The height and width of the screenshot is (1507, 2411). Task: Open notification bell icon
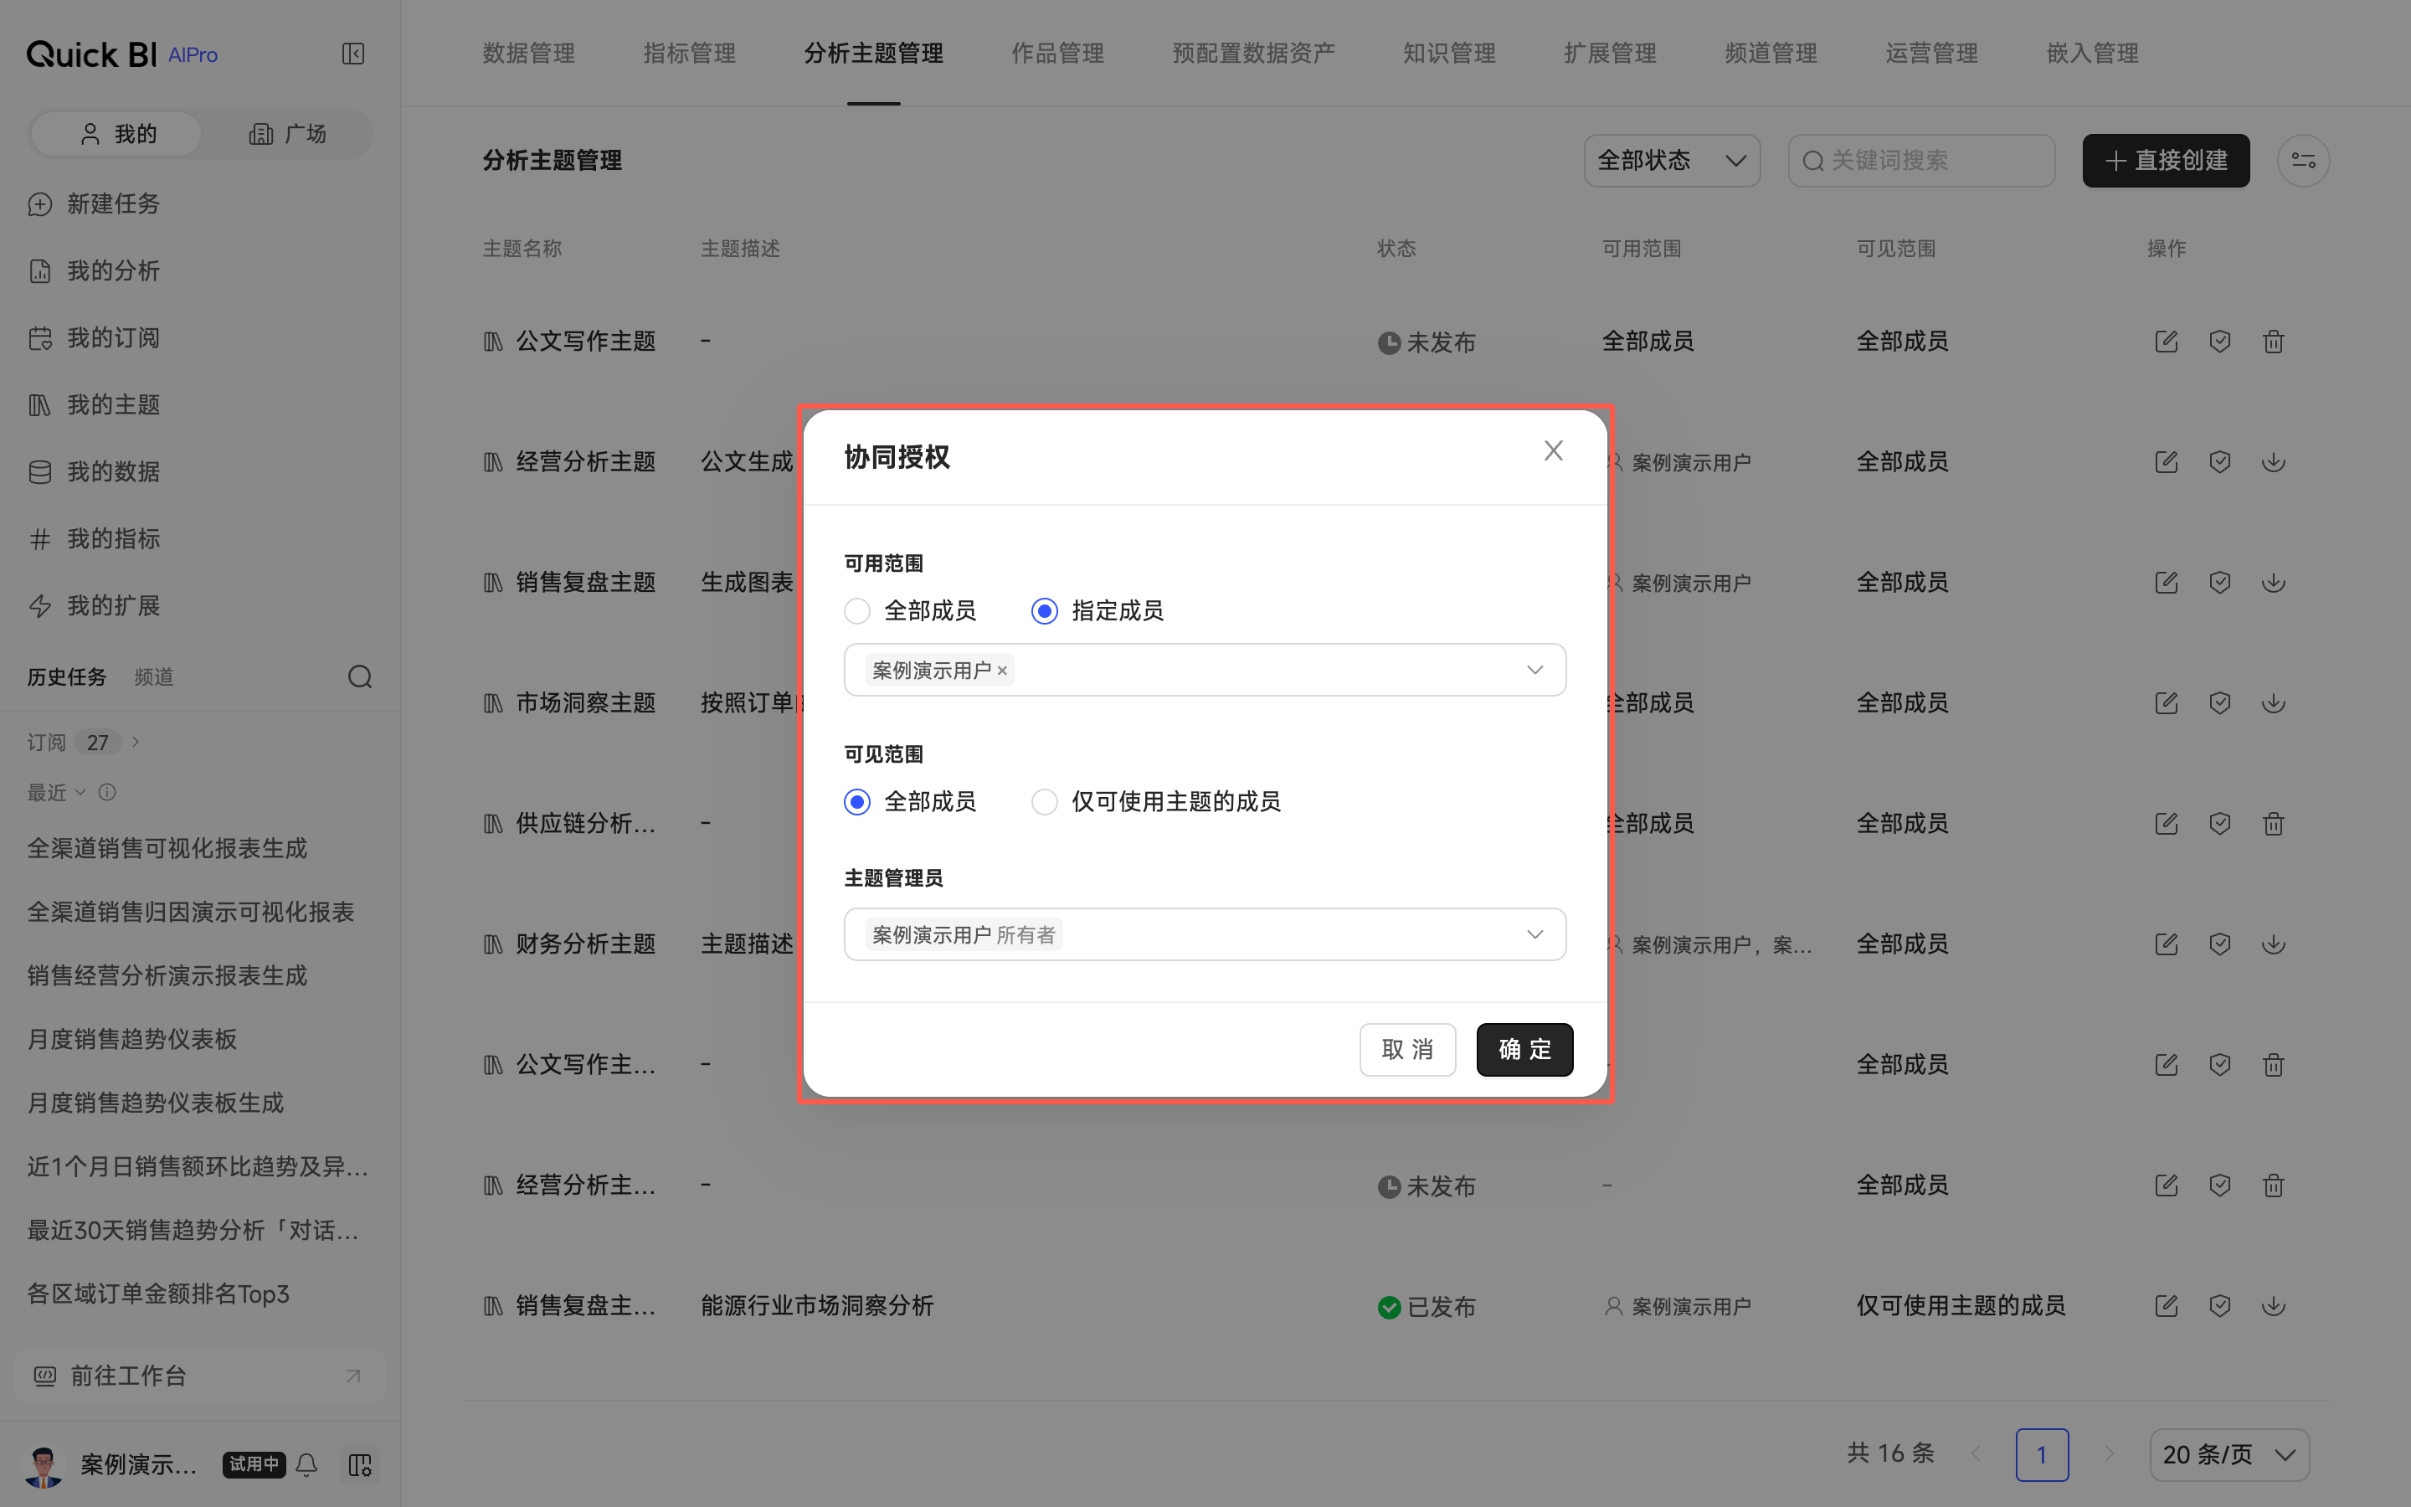click(307, 1464)
